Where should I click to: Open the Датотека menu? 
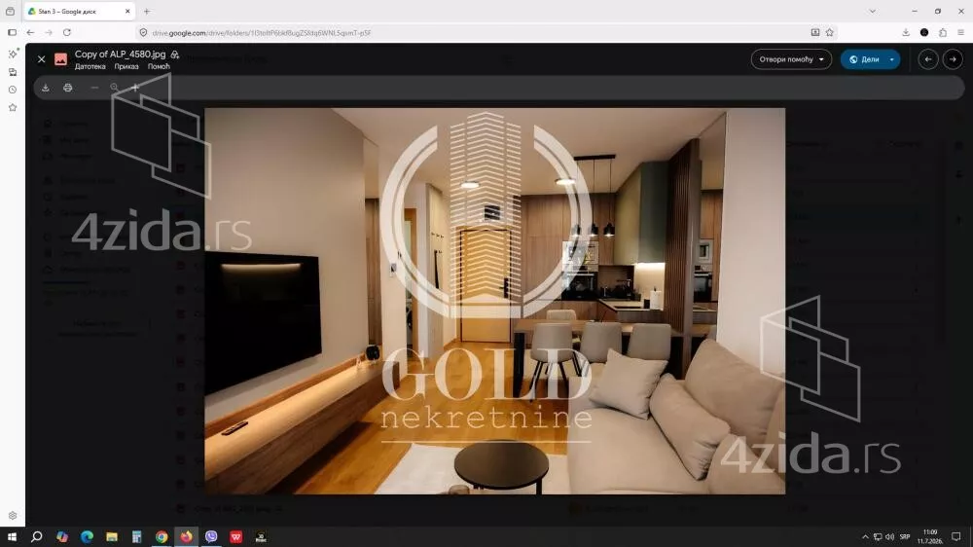click(90, 66)
